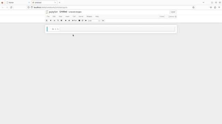
Task: Click into the empty code cell input
Action: pyautogui.click(x=117, y=29)
